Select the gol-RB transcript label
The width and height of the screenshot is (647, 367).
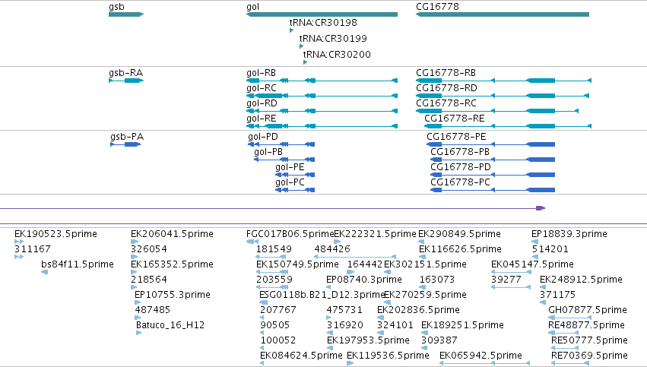tap(262, 73)
